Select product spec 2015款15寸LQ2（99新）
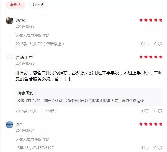Viewport: 167px width, 152px height. pos(36,111)
